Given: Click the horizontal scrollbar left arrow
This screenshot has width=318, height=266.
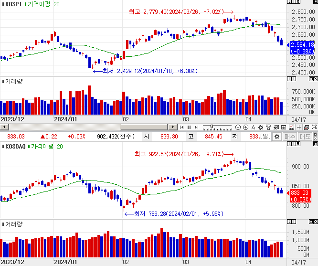Looking at the screenshot, I should coord(4,127).
